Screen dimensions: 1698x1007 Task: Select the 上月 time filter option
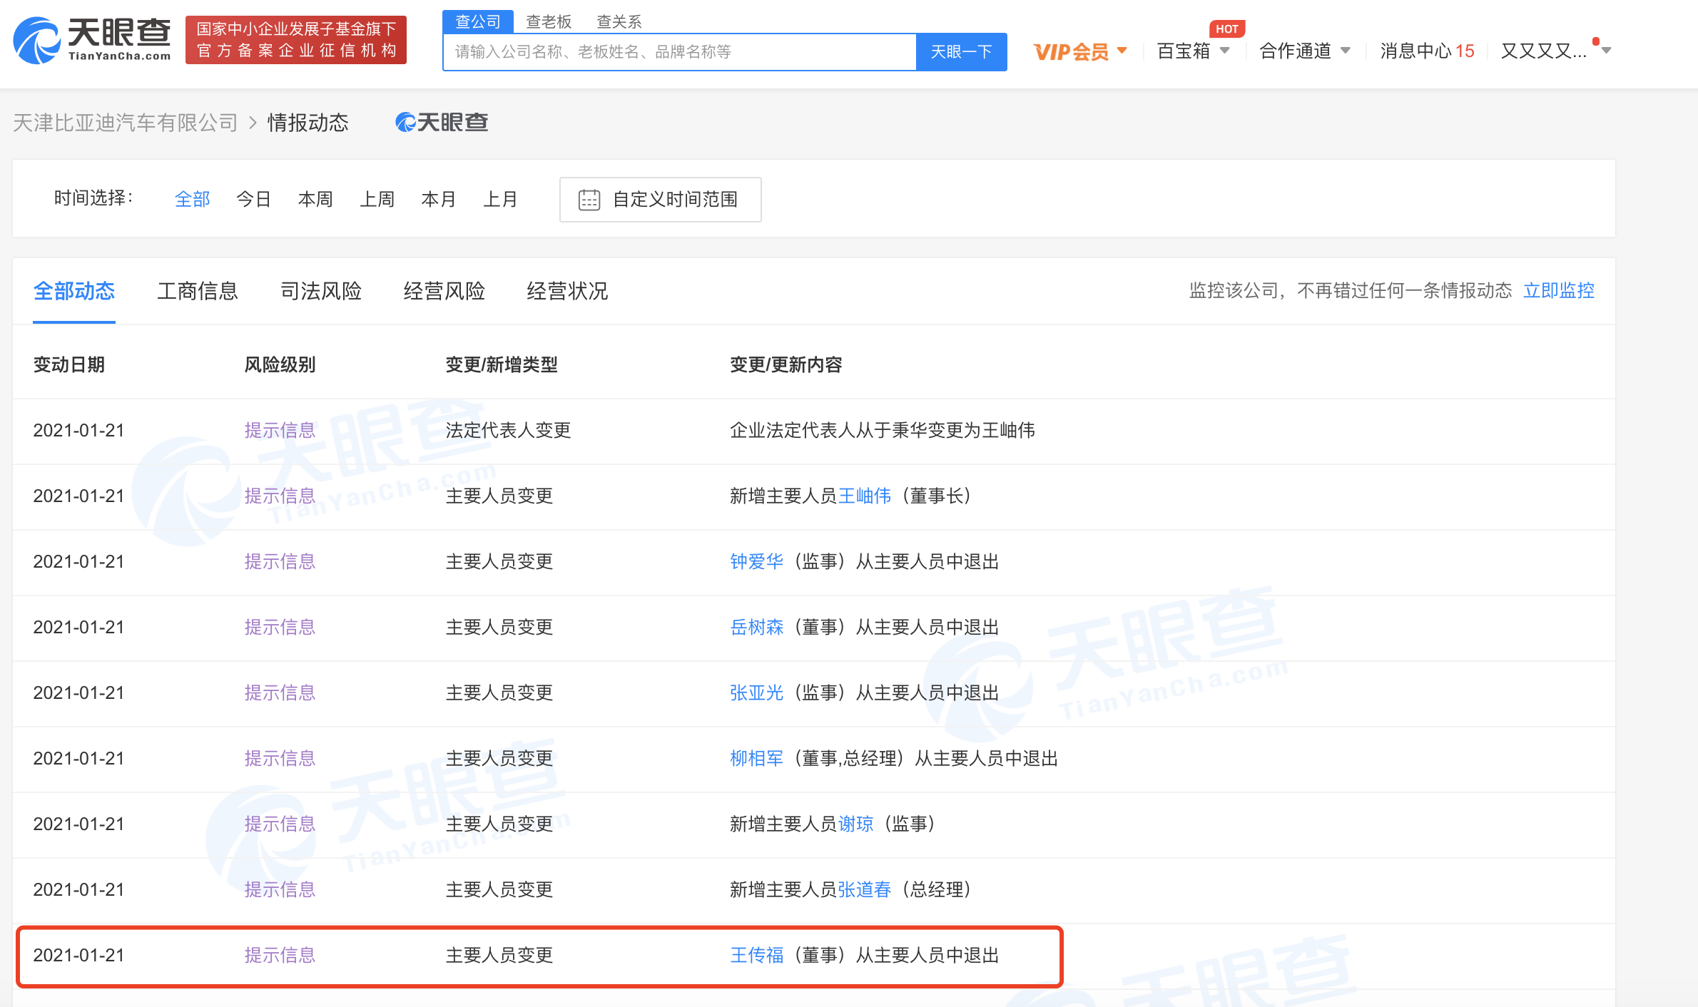[x=501, y=200]
